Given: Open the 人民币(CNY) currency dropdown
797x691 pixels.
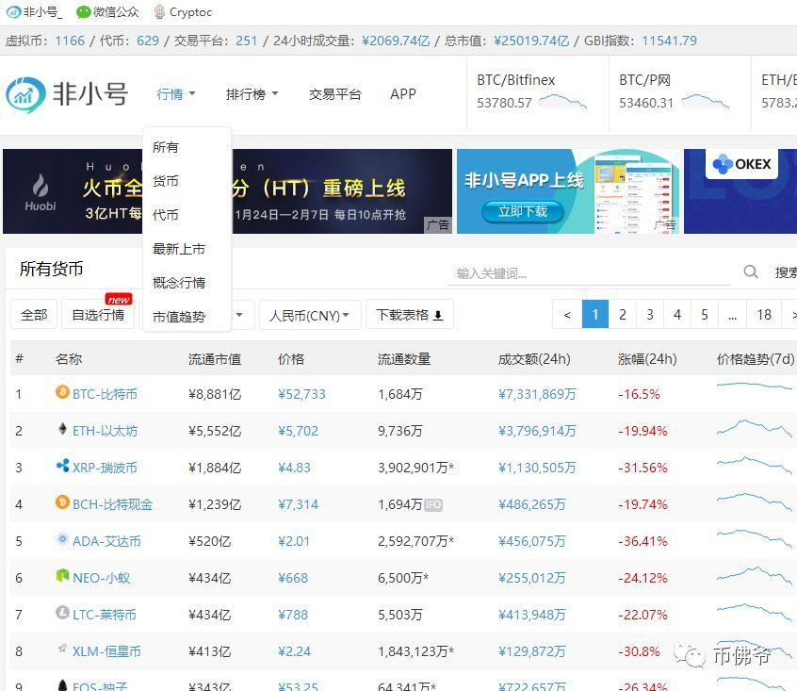Looking at the screenshot, I should [x=310, y=315].
